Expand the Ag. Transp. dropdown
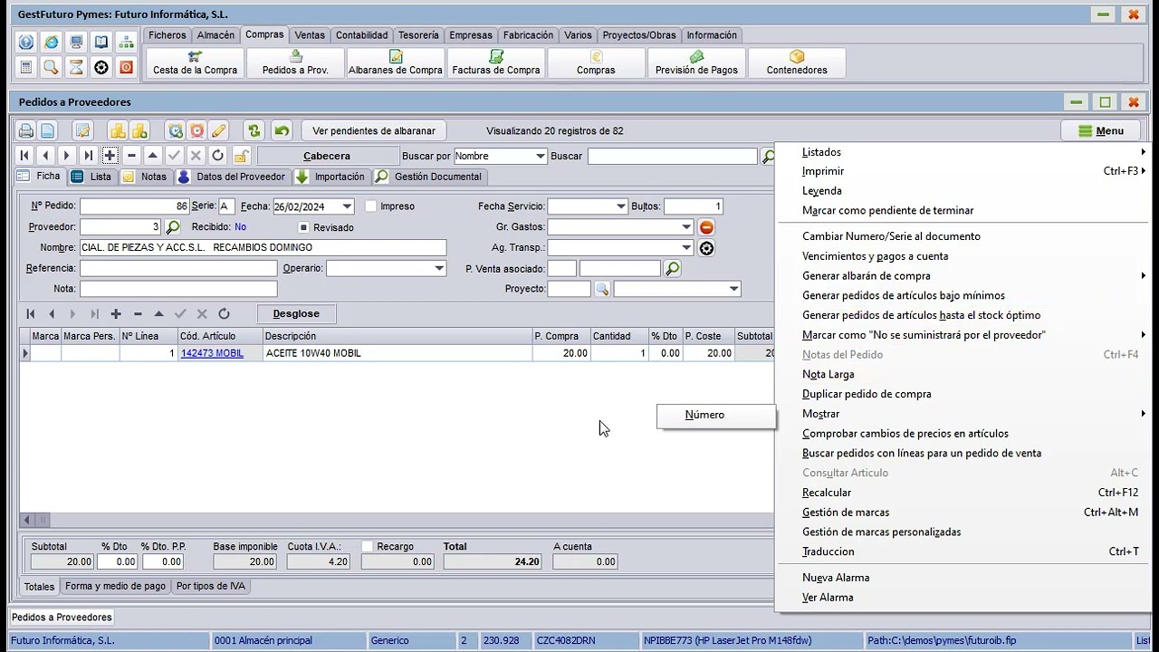Image resolution: width=1159 pixels, height=652 pixels. tap(686, 247)
